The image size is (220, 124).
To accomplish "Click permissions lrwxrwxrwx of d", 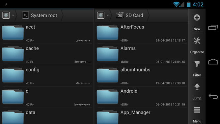I will coord(82,105).
